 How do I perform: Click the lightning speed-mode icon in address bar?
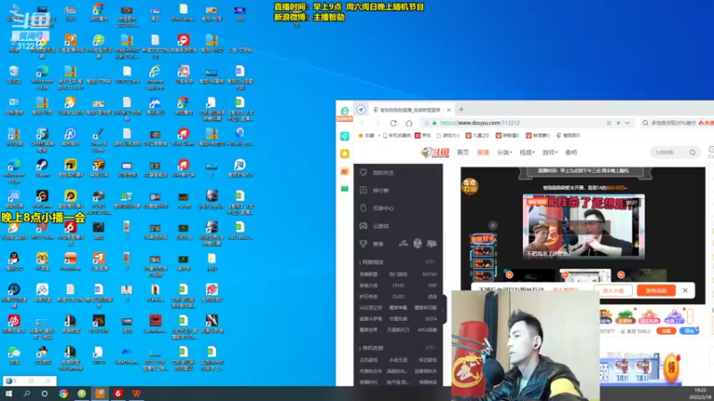619,123
